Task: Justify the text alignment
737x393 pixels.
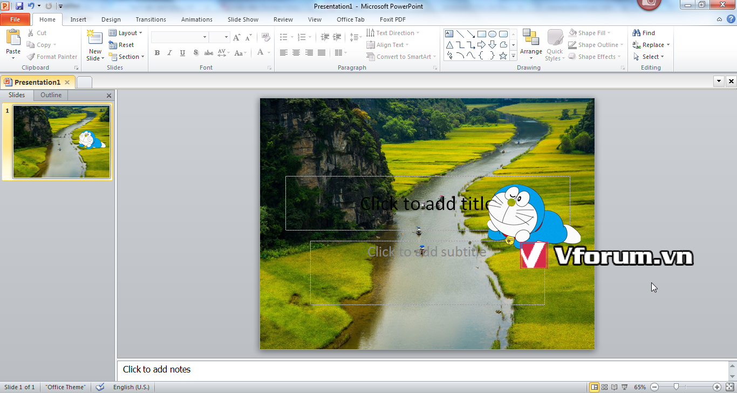Action: 322,53
